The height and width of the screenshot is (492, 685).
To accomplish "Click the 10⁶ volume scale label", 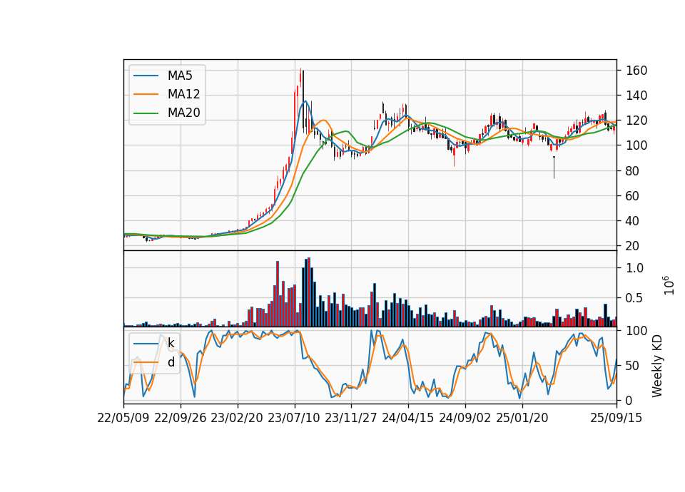I will (669, 285).
